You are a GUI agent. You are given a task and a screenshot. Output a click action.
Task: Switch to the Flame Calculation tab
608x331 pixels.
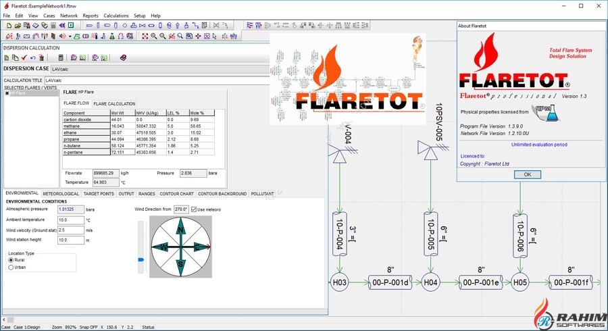pyautogui.click(x=114, y=104)
